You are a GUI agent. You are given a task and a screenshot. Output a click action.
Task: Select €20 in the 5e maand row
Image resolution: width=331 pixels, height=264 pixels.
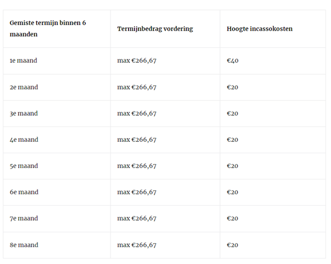coord(233,166)
